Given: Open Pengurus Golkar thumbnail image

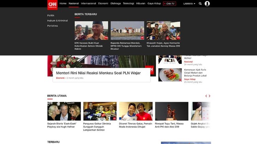Looking at the screenshot, I should click(100, 111).
